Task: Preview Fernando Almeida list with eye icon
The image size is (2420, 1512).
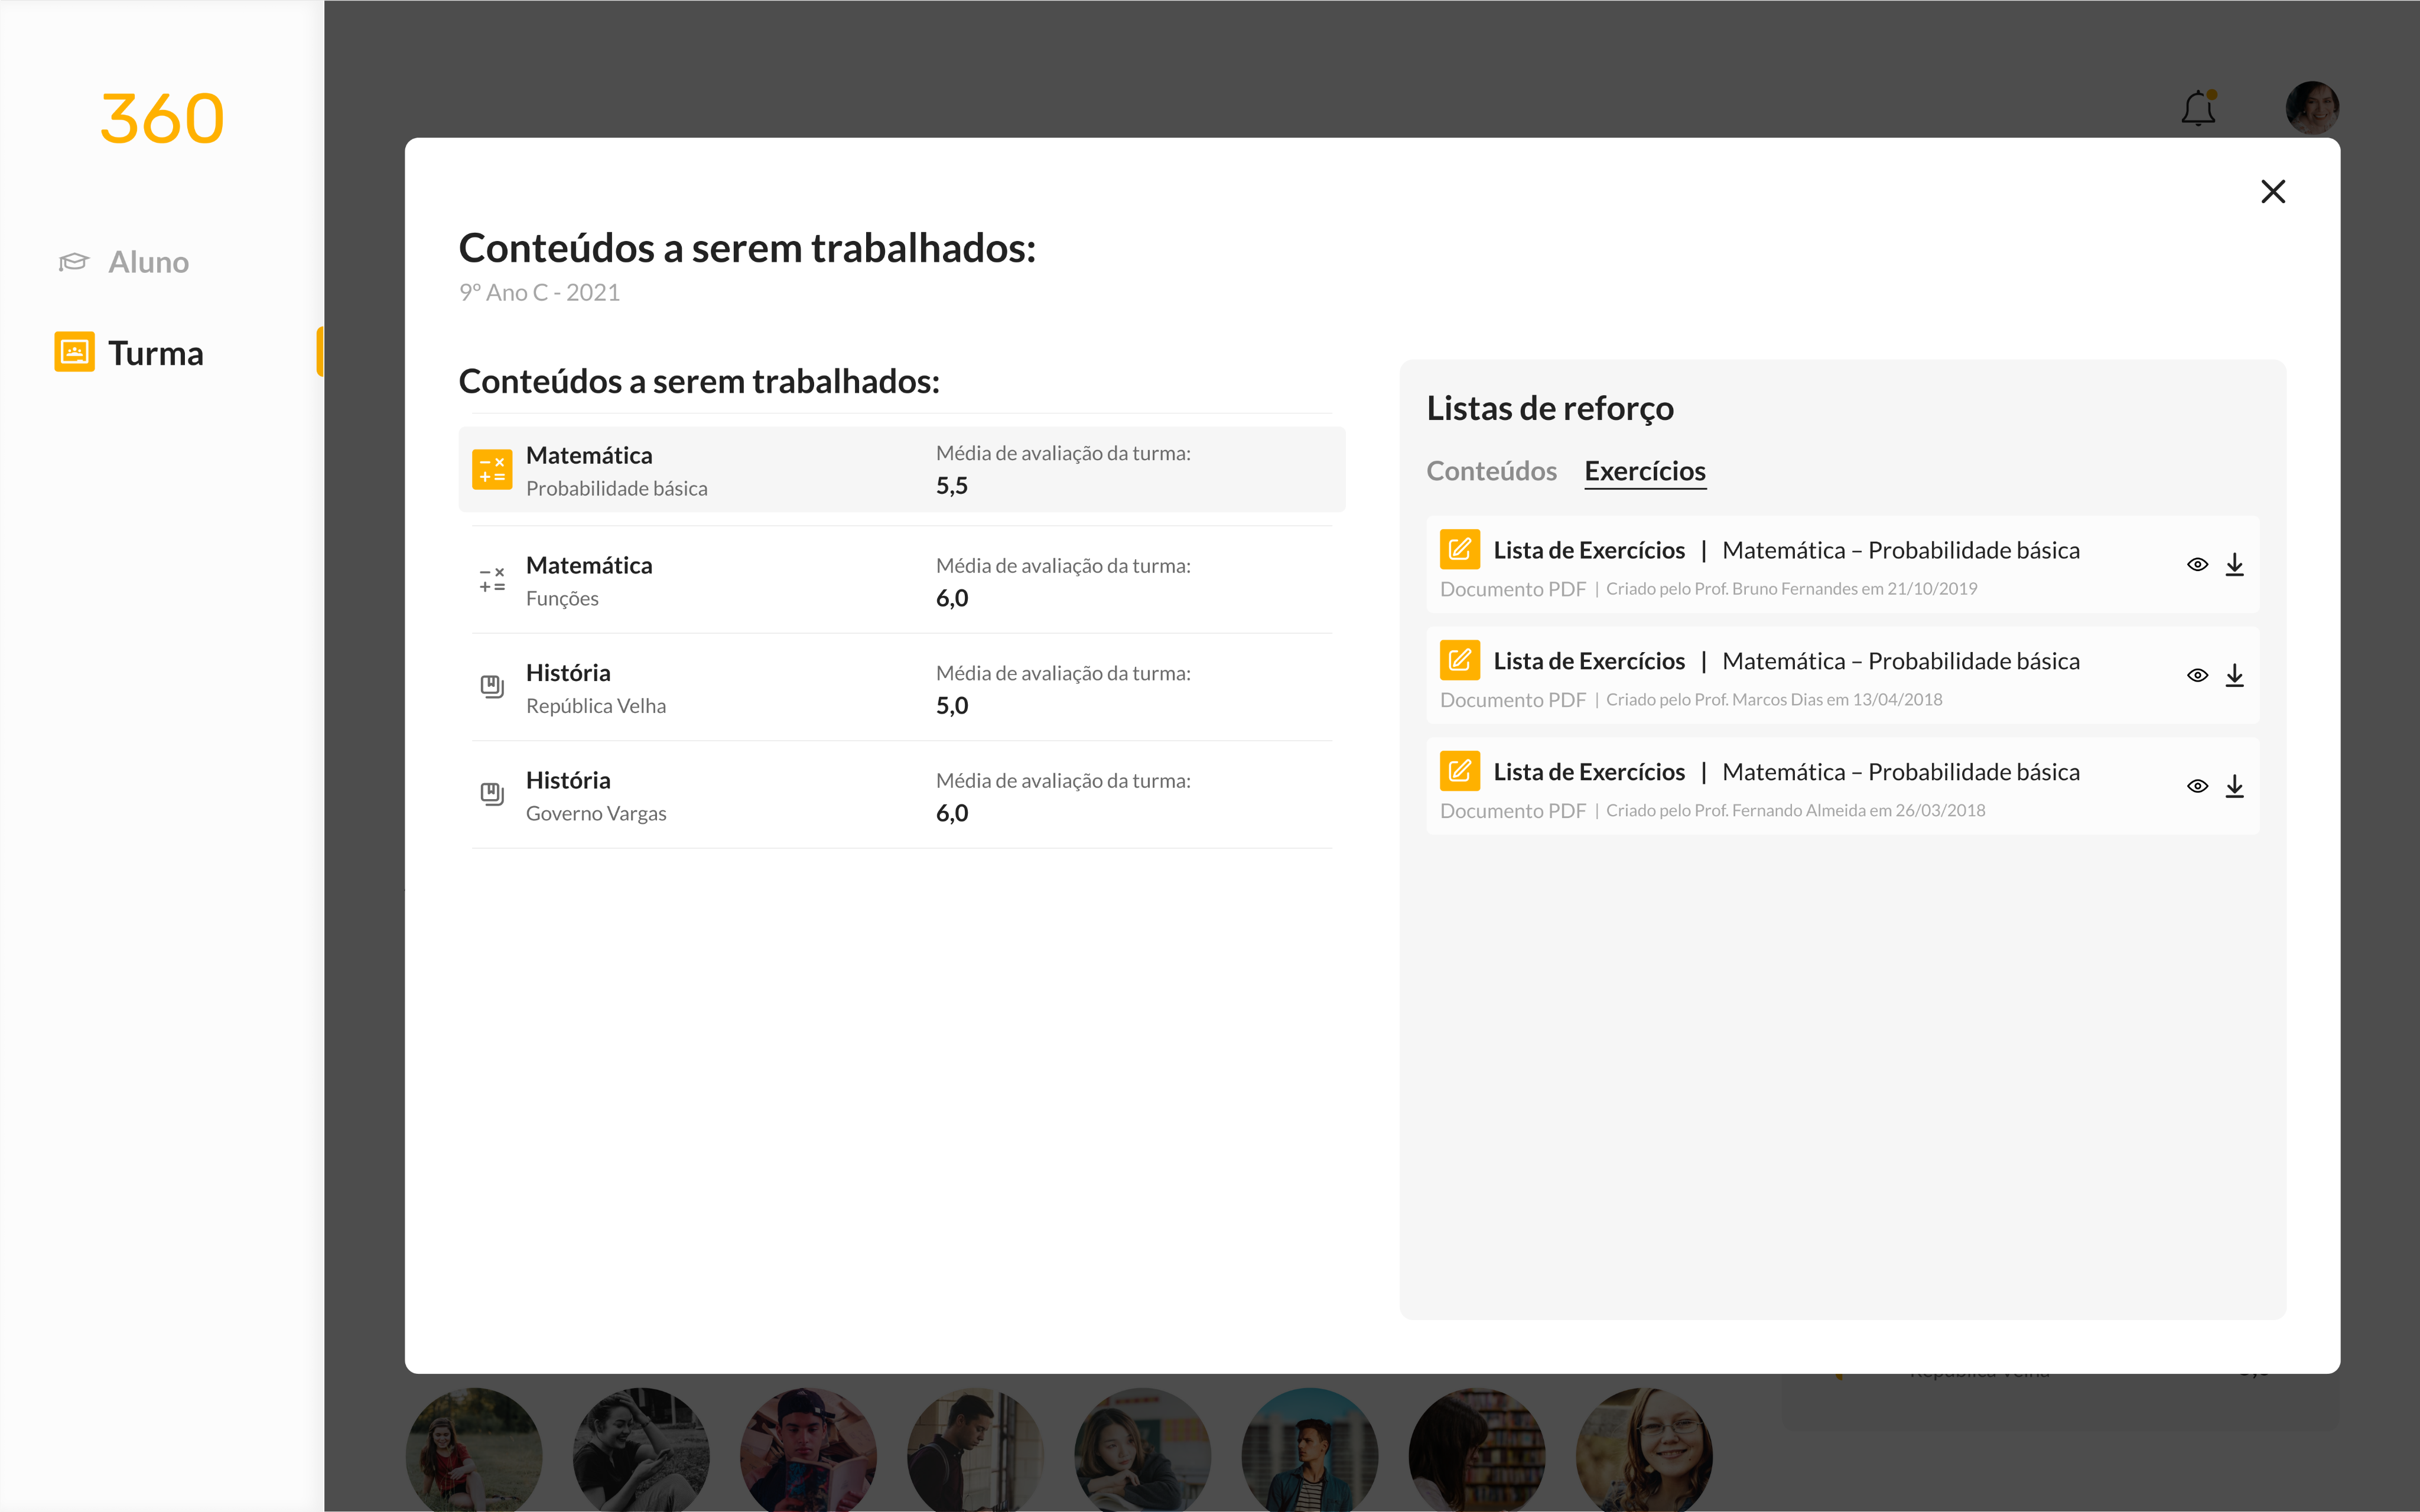Action: (x=2197, y=787)
